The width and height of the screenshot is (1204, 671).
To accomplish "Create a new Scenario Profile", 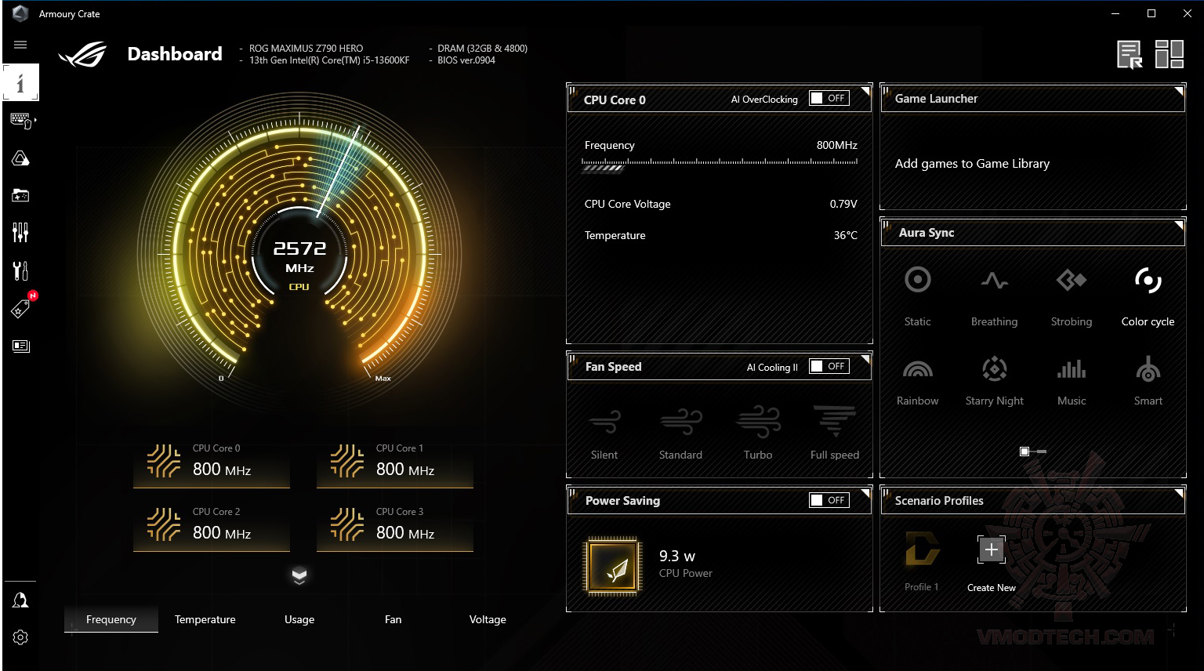I will click(991, 549).
